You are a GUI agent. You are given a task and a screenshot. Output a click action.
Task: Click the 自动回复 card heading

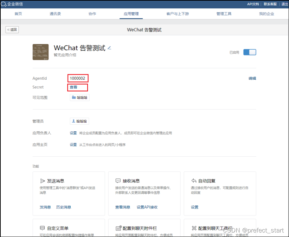pyautogui.click(x=207, y=181)
